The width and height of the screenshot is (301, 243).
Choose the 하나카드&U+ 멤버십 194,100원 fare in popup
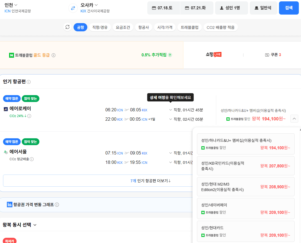coord(246,144)
